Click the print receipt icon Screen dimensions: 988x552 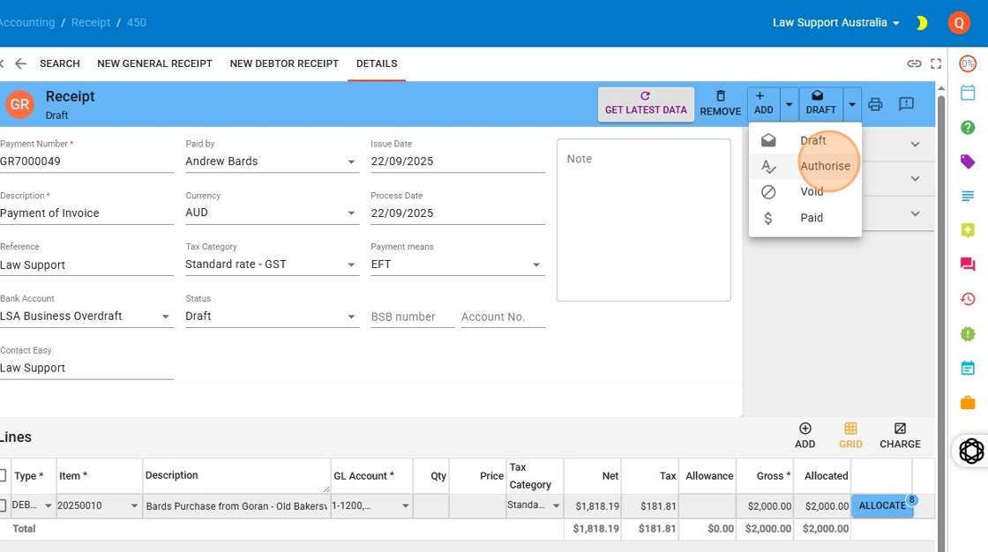pos(875,104)
